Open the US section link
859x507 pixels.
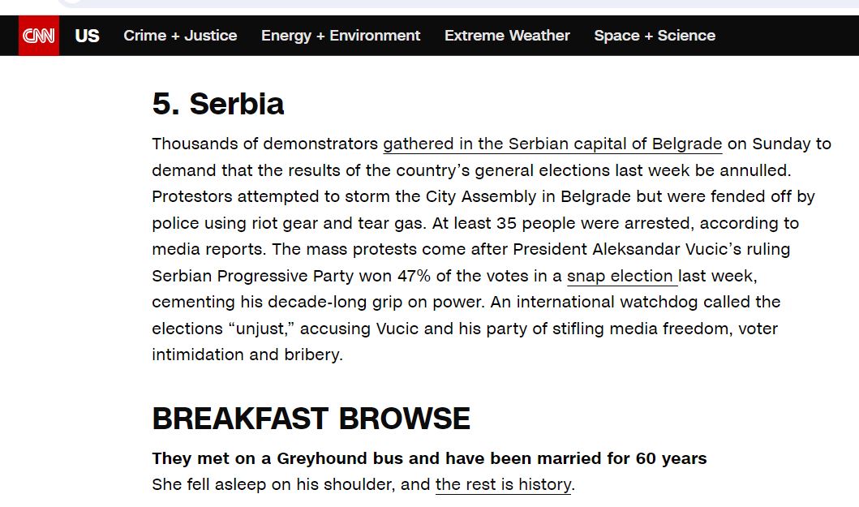[87, 36]
